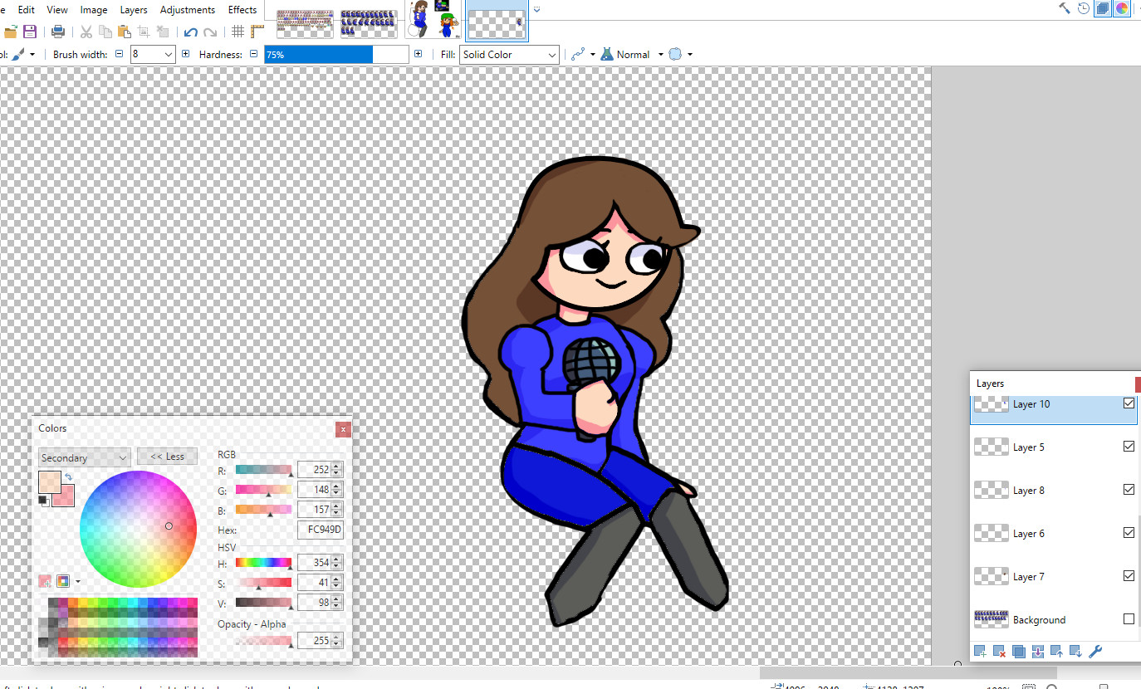This screenshot has width=1141, height=689.
Task: Expand the image list chevron
Action: [536, 9]
